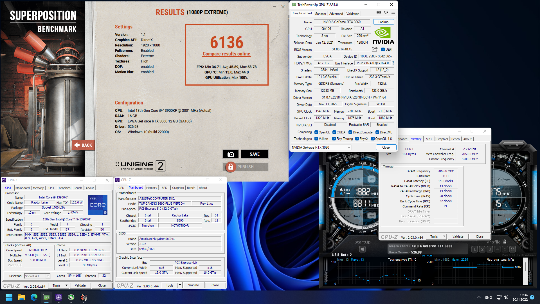Click Validate in Mainboard CPU-Z window
The width and height of the screenshot is (540, 304).
click(x=193, y=285)
